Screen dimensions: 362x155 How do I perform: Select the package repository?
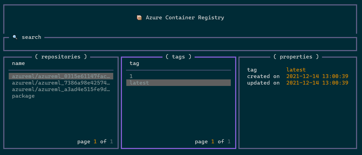[61, 96]
